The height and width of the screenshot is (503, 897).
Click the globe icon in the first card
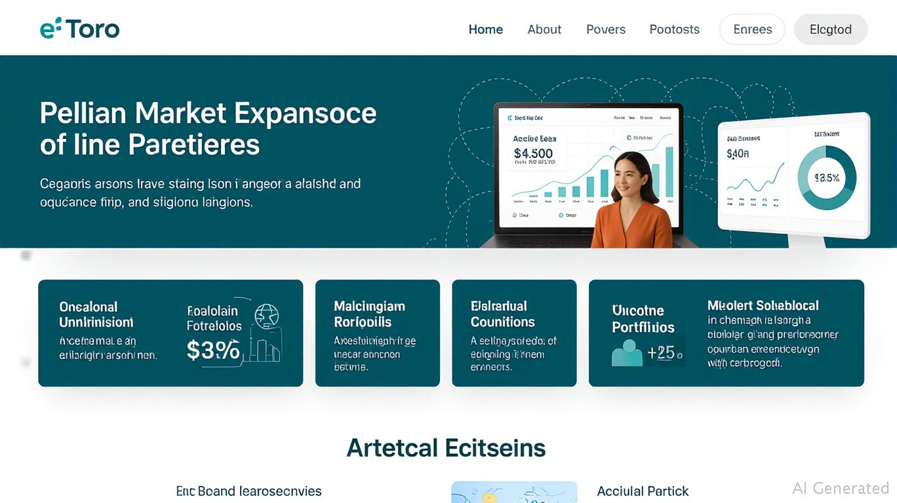coord(266,316)
